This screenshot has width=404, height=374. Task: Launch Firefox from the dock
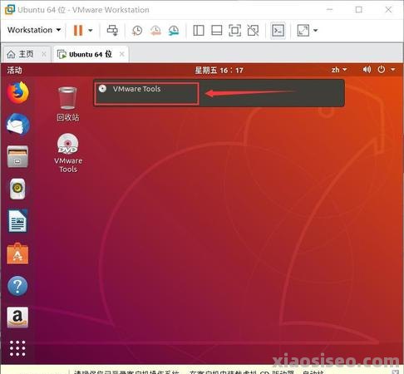17,92
